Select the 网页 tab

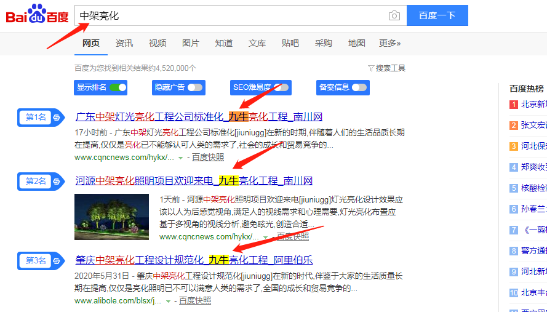[x=91, y=43]
